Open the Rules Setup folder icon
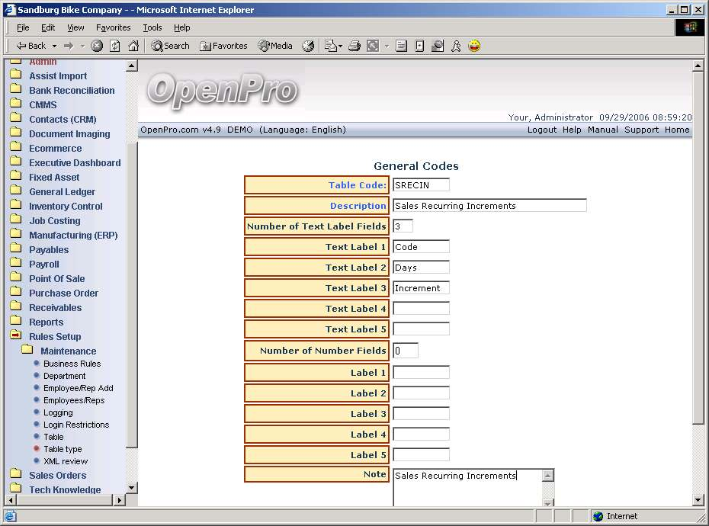This screenshot has width=709, height=526. 15,336
